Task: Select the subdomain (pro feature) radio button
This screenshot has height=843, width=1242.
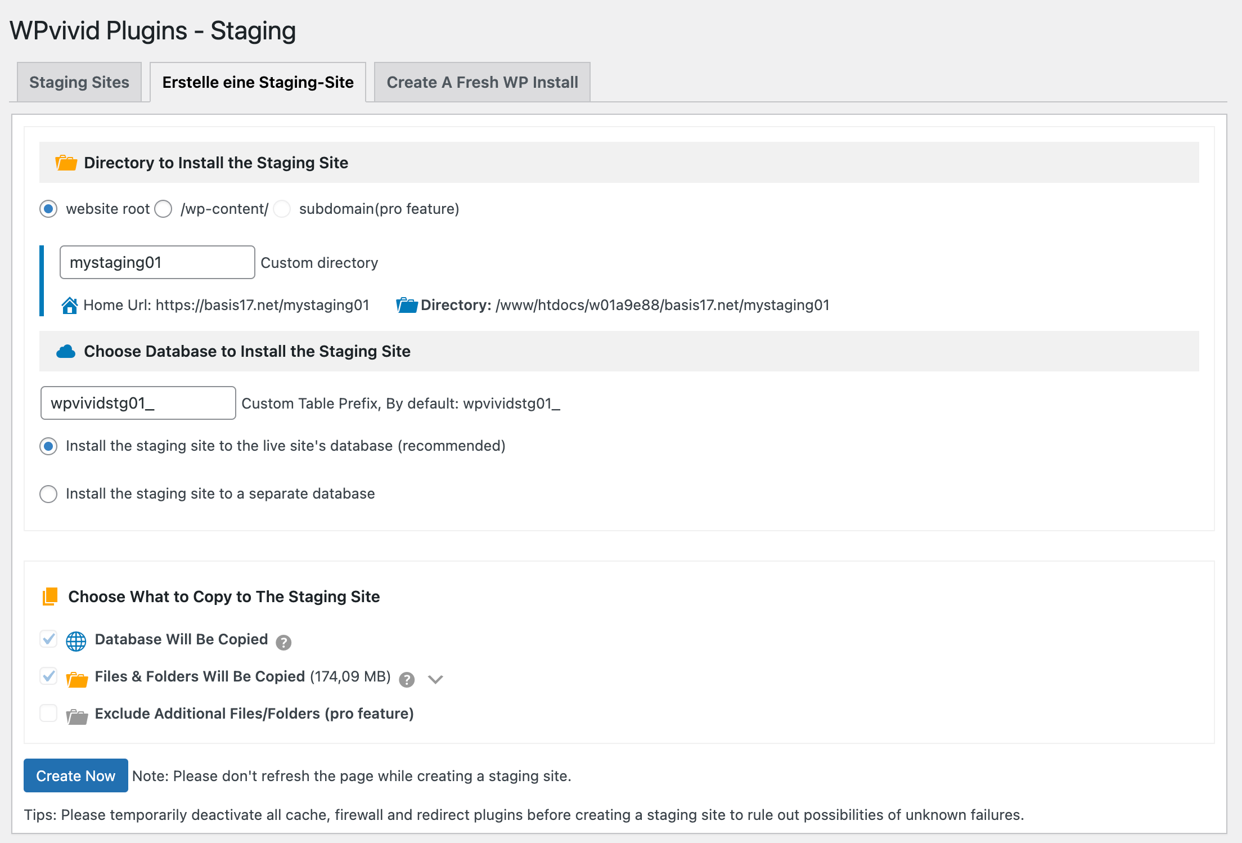Action: (282, 209)
